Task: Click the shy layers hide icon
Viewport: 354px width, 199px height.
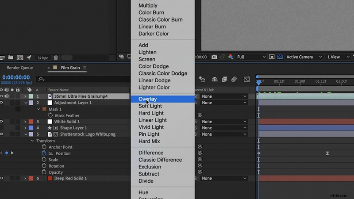Action: tap(214, 79)
